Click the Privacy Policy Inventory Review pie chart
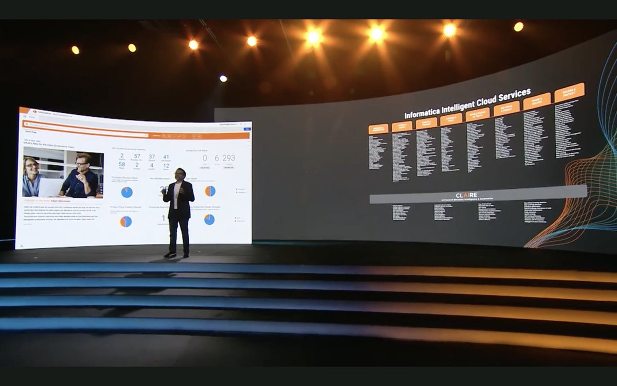The width and height of the screenshot is (617, 386). click(126, 221)
